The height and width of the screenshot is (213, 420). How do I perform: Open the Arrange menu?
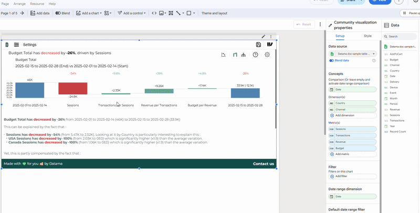pos(19,4)
